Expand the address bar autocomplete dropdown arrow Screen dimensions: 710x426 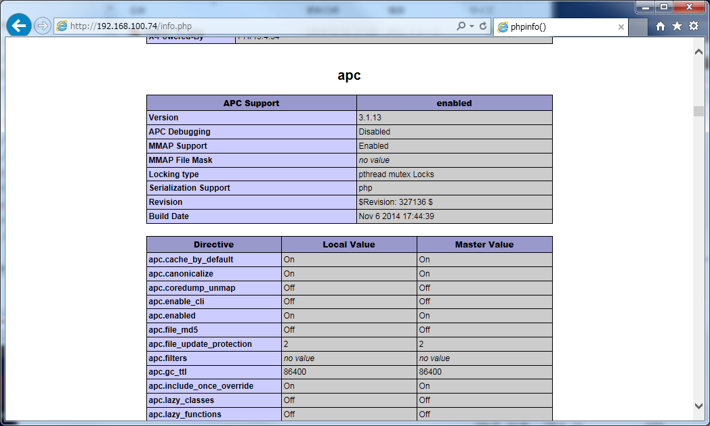472,26
